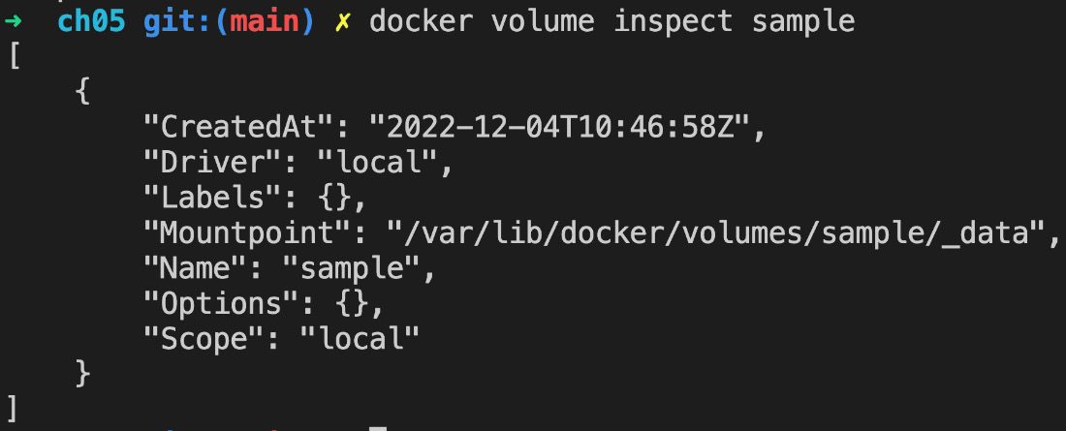The width and height of the screenshot is (1066, 431).
Task: Click the Name key
Action: click(x=195, y=268)
